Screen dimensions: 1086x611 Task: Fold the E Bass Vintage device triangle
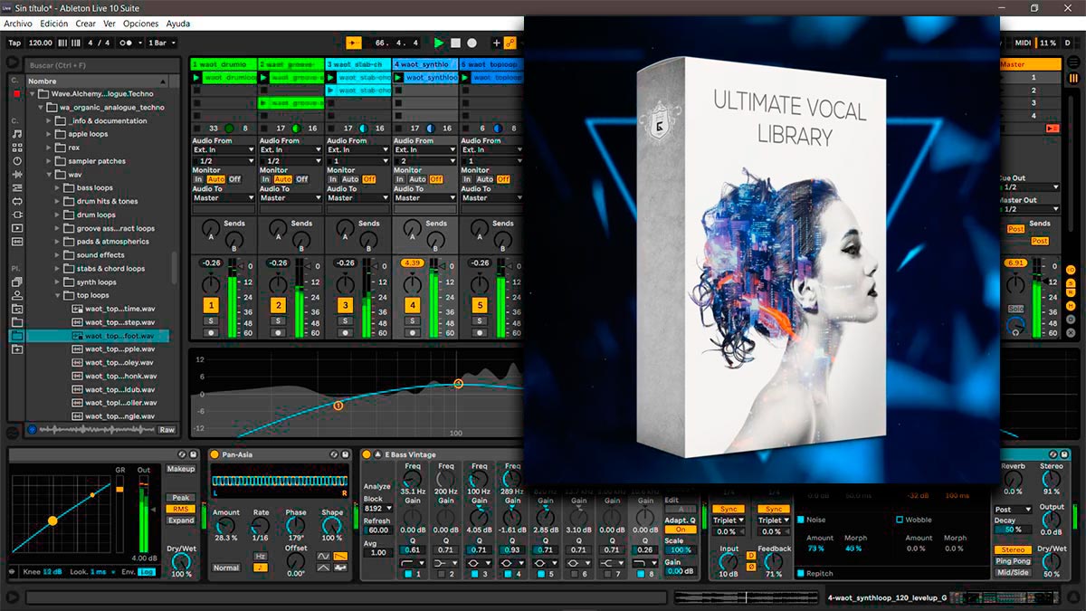coord(376,454)
